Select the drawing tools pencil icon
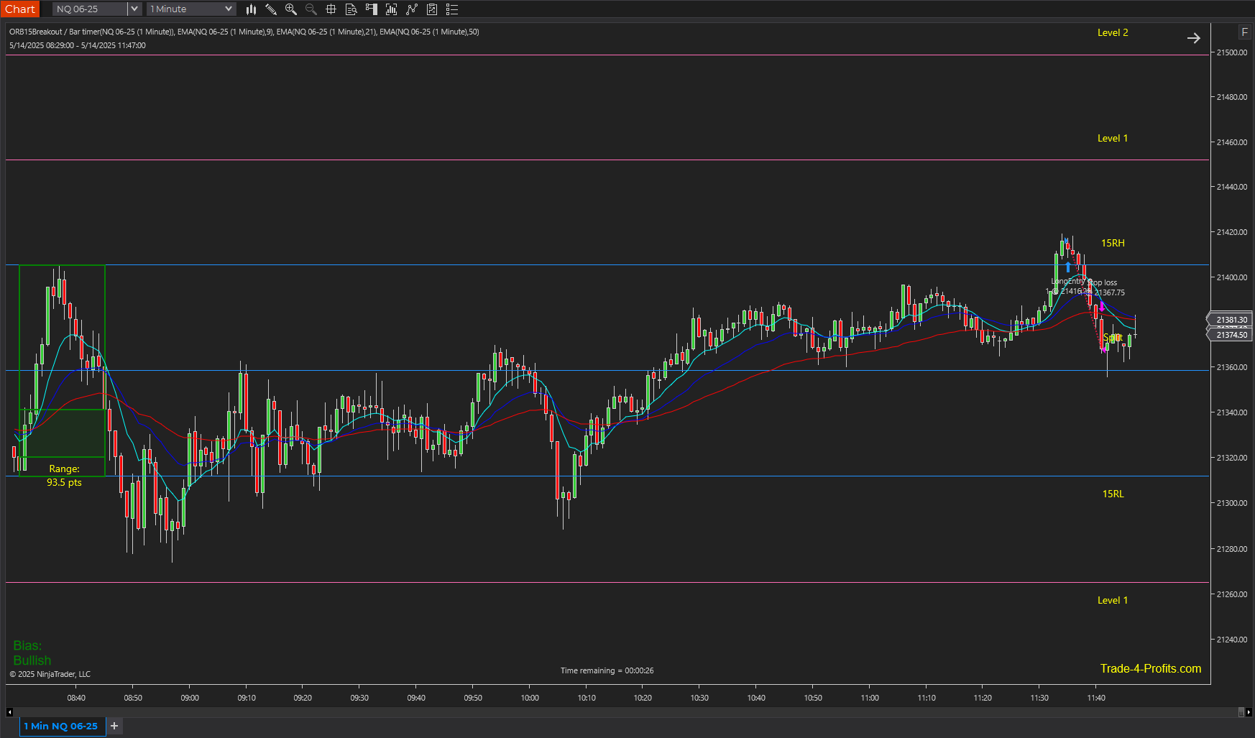This screenshot has height=738, width=1255. click(271, 9)
